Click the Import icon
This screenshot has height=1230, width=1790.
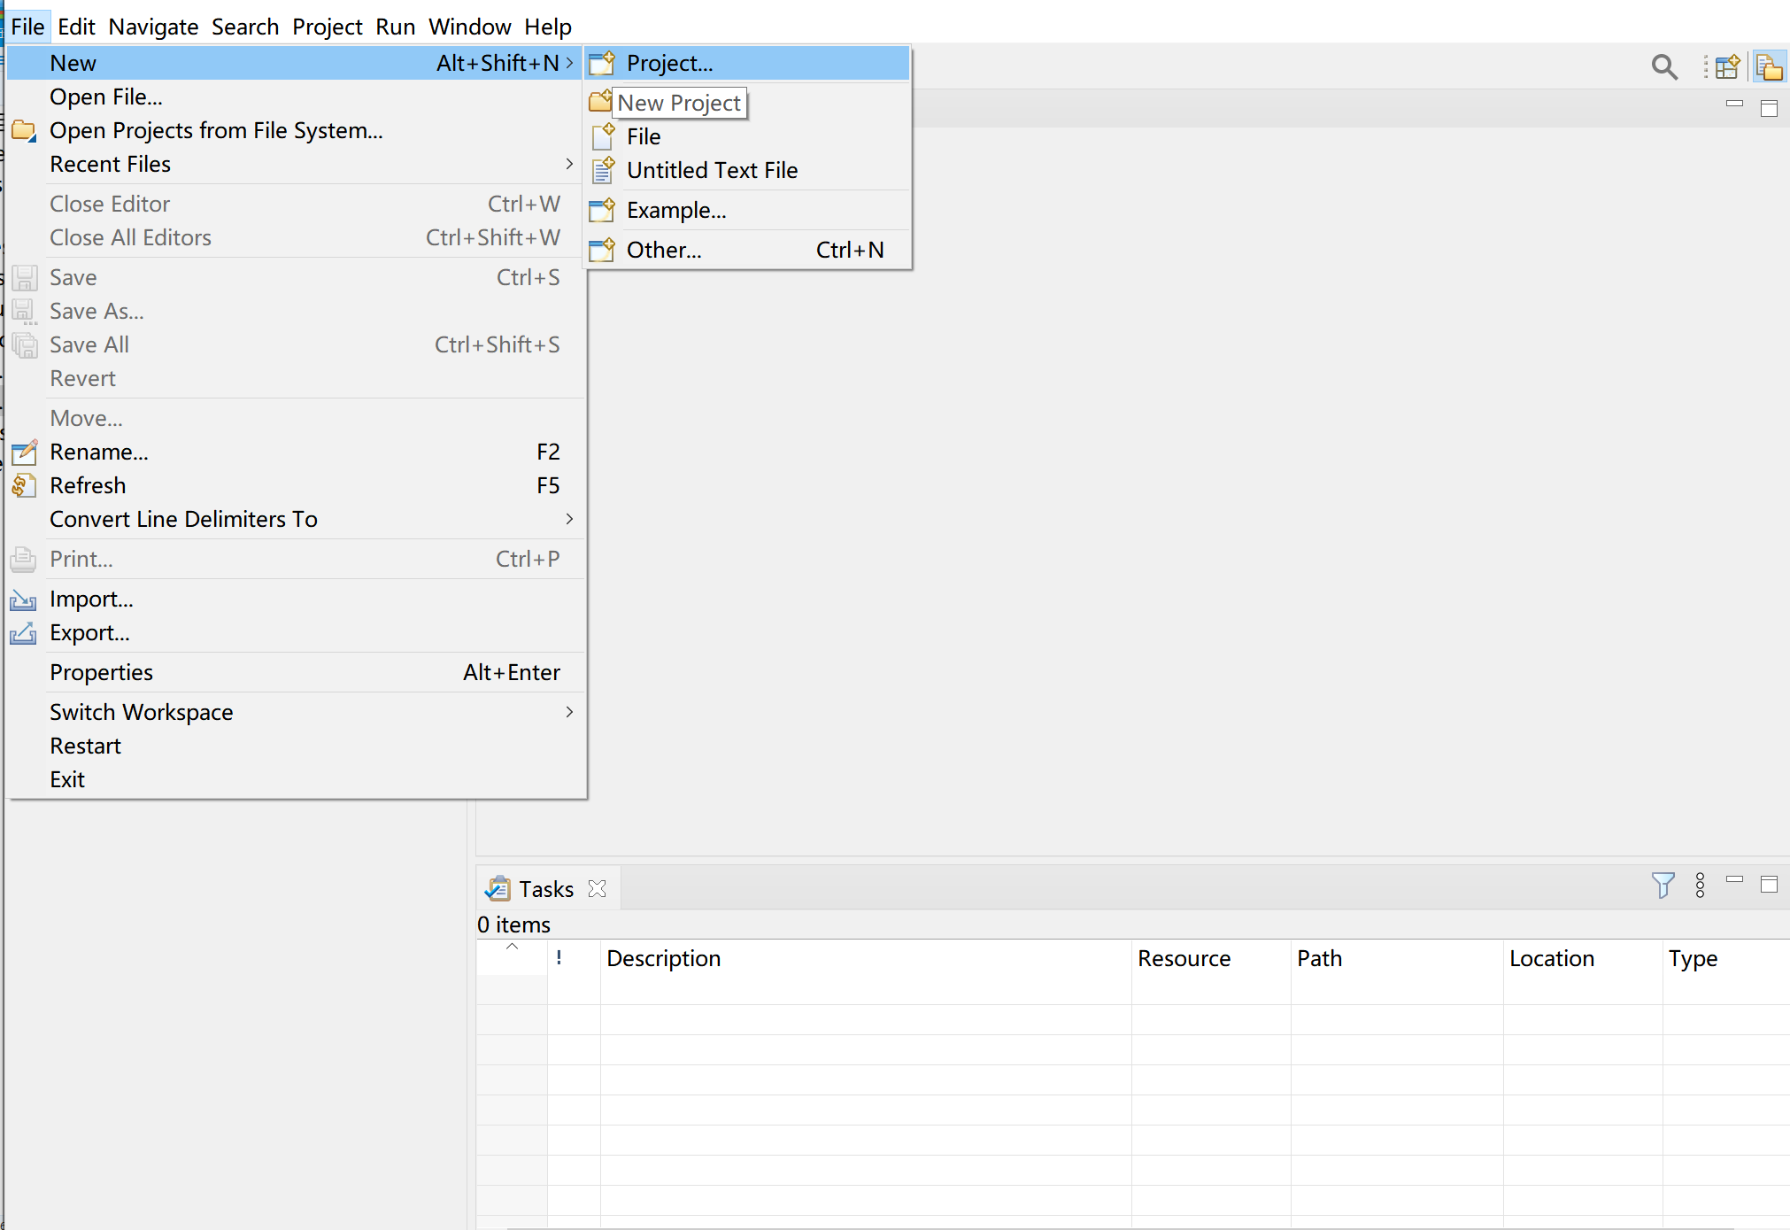[x=23, y=600]
